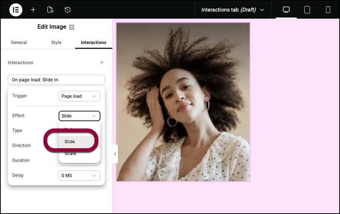Click the Elementor logo button
Image resolution: width=340 pixels, height=214 pixels.
(16, 10)
